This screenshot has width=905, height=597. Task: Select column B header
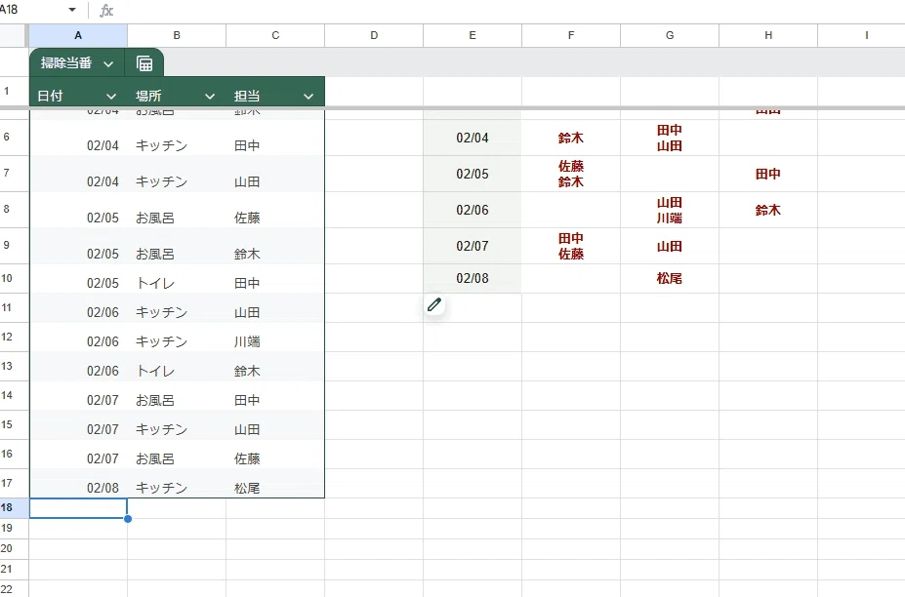[177, 35]
